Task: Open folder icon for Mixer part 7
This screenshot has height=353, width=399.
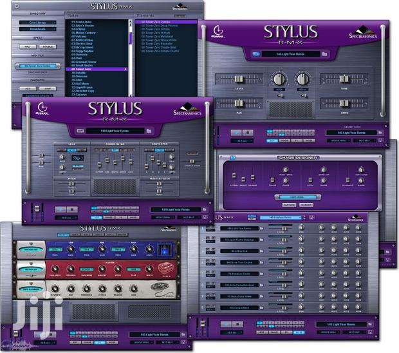Action: pyautogui.click(x=261, y=296)
